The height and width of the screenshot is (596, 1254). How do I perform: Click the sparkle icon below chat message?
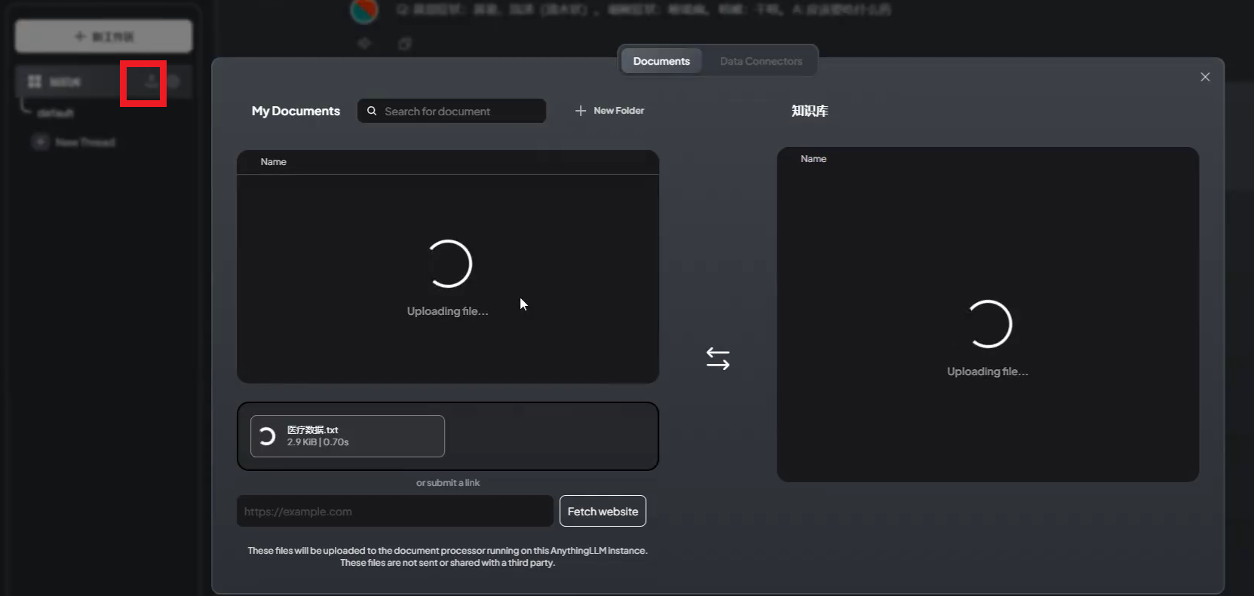[x=364, y=43]
